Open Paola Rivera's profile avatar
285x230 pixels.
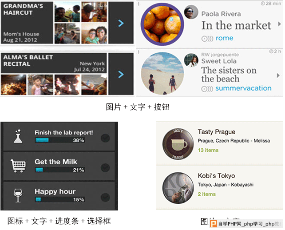191,12
